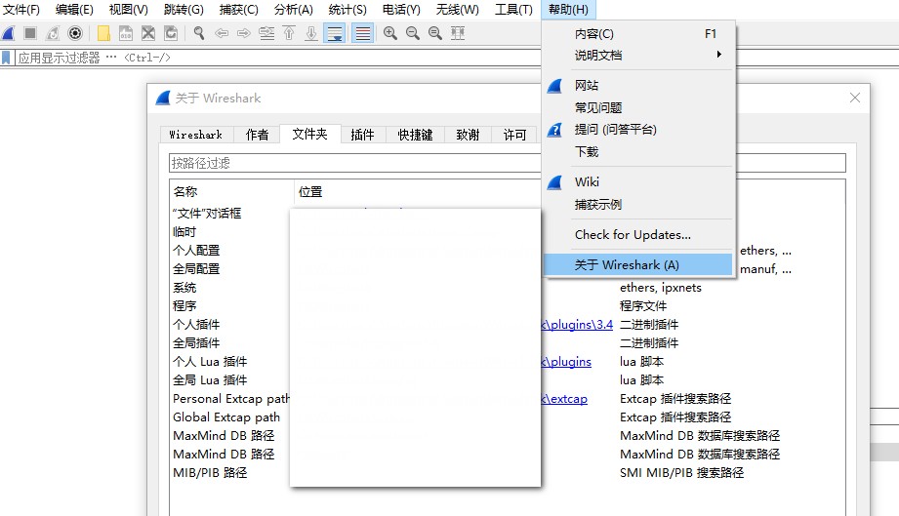
Task: Close the 关于 Wireshark dialog
Action: [x=855, y=98]
